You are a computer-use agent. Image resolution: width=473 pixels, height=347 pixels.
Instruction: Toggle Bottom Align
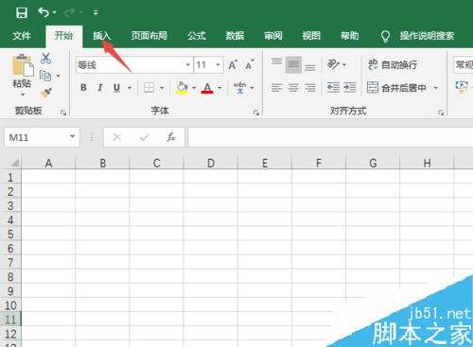(310, 67)
